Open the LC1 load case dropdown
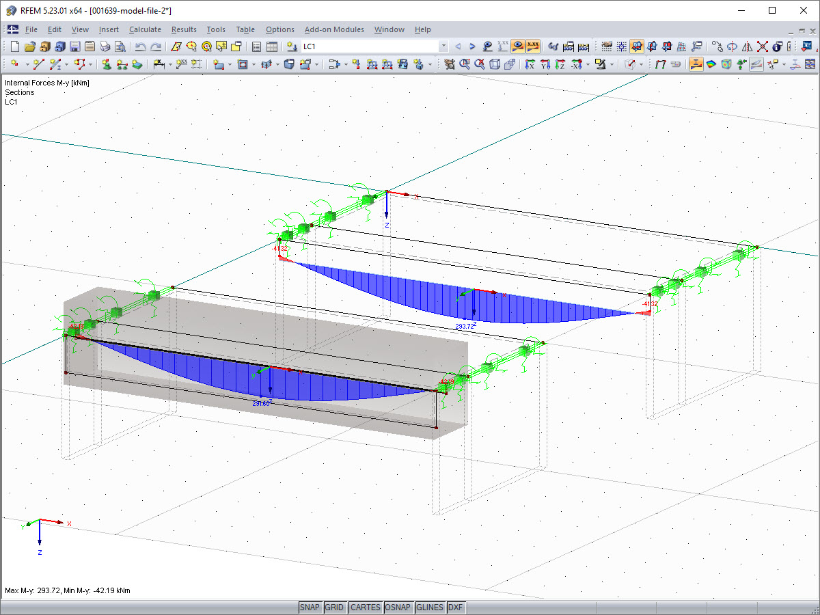The width and height of the screenshot is (820, 615). click(443, 46)
